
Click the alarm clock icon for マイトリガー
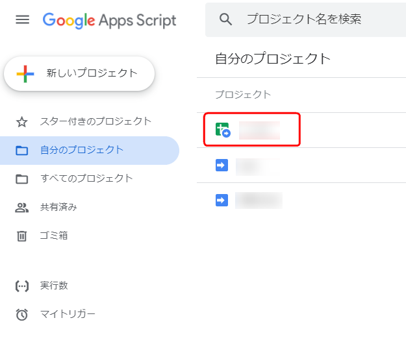[x=21, y=314]
